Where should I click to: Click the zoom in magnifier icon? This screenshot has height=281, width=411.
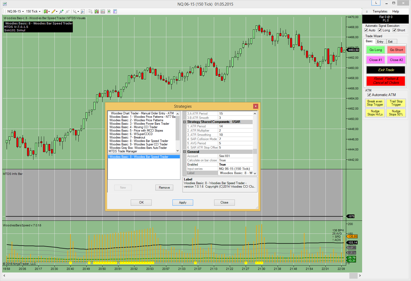point(61,11)
